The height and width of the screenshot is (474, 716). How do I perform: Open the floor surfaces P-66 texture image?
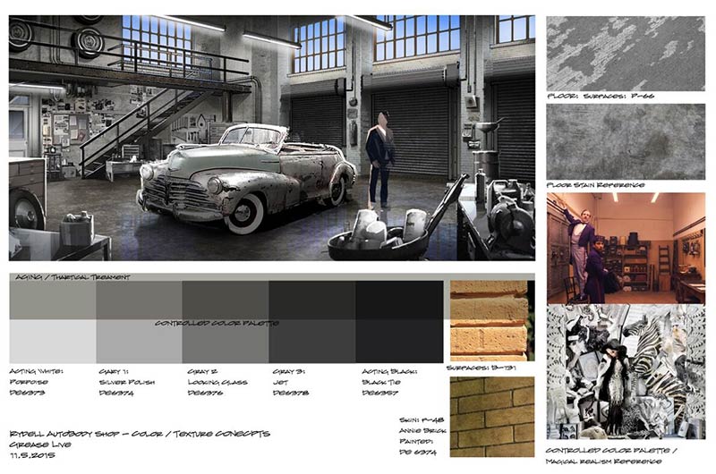[x=626, y=54]
